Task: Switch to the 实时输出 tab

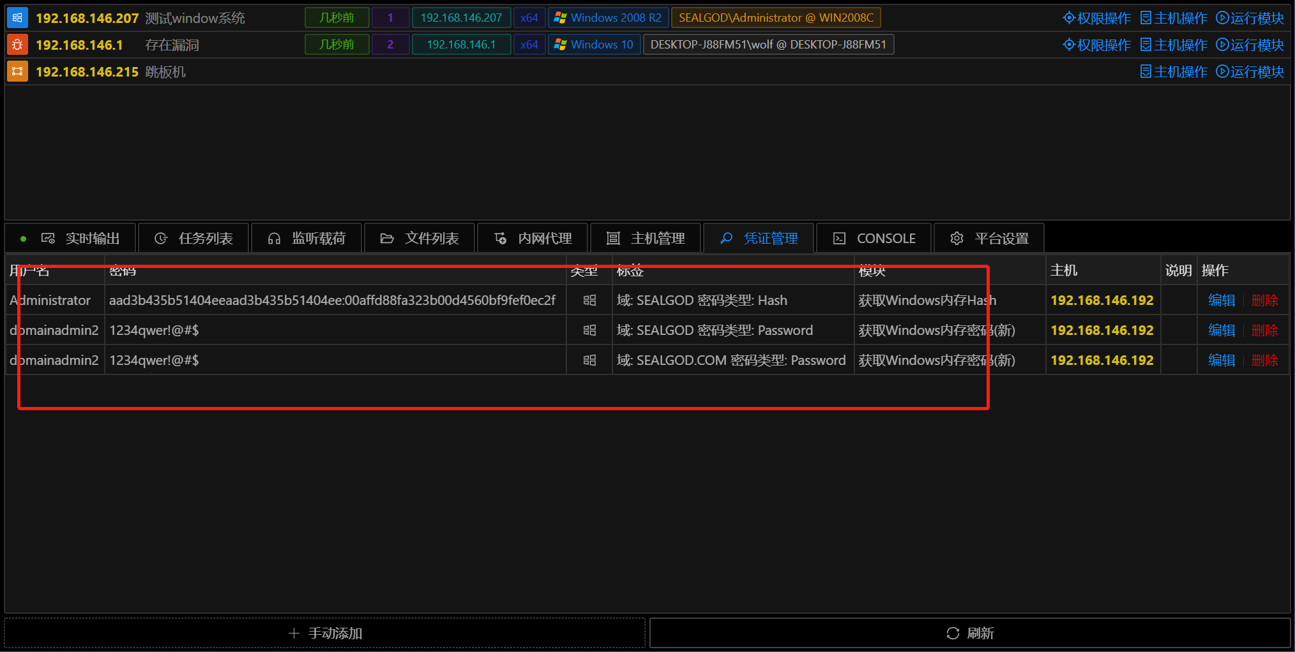Action: [71, 239]
